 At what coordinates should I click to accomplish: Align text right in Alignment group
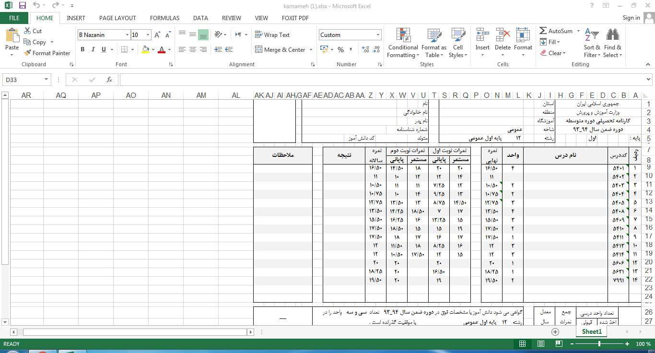click(x=203, y=49)
